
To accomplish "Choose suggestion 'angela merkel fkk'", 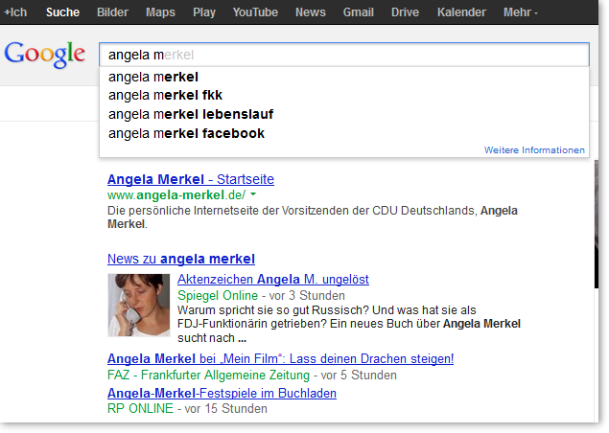I will click(344, 95).
